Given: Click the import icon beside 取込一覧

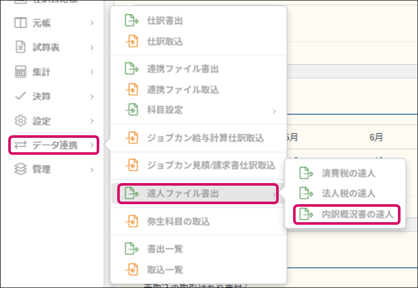Looking at the screenshot, I should [x=132, y=269].
